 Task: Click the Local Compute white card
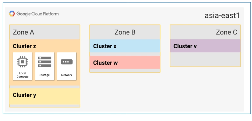[x=22, y=66]
